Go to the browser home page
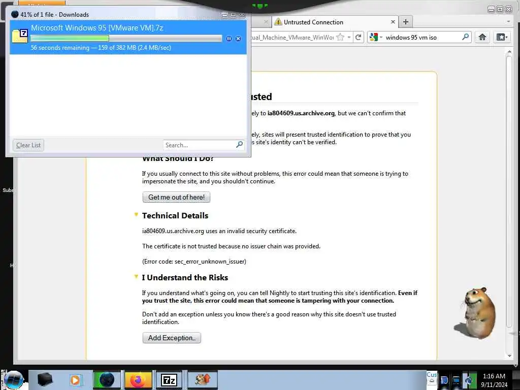520x390 pixels. coord(482,37)
